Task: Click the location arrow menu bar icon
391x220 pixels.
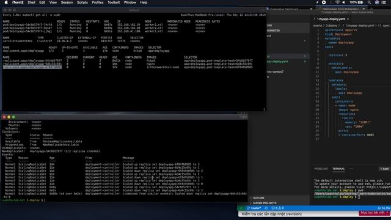Action: pos(317,2)
